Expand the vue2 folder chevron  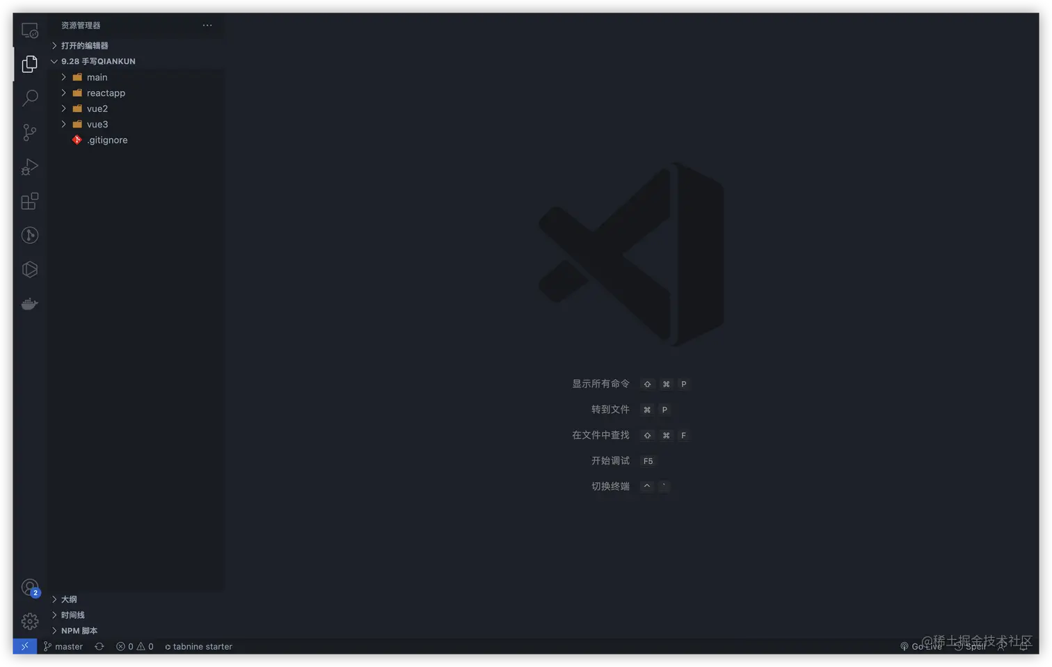pyautogui.click(x=63, y=109)
